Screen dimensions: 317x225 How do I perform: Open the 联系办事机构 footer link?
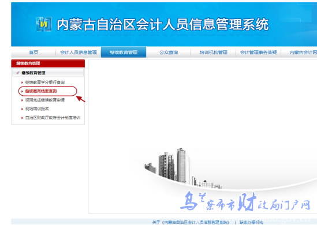tap(252, 222)
